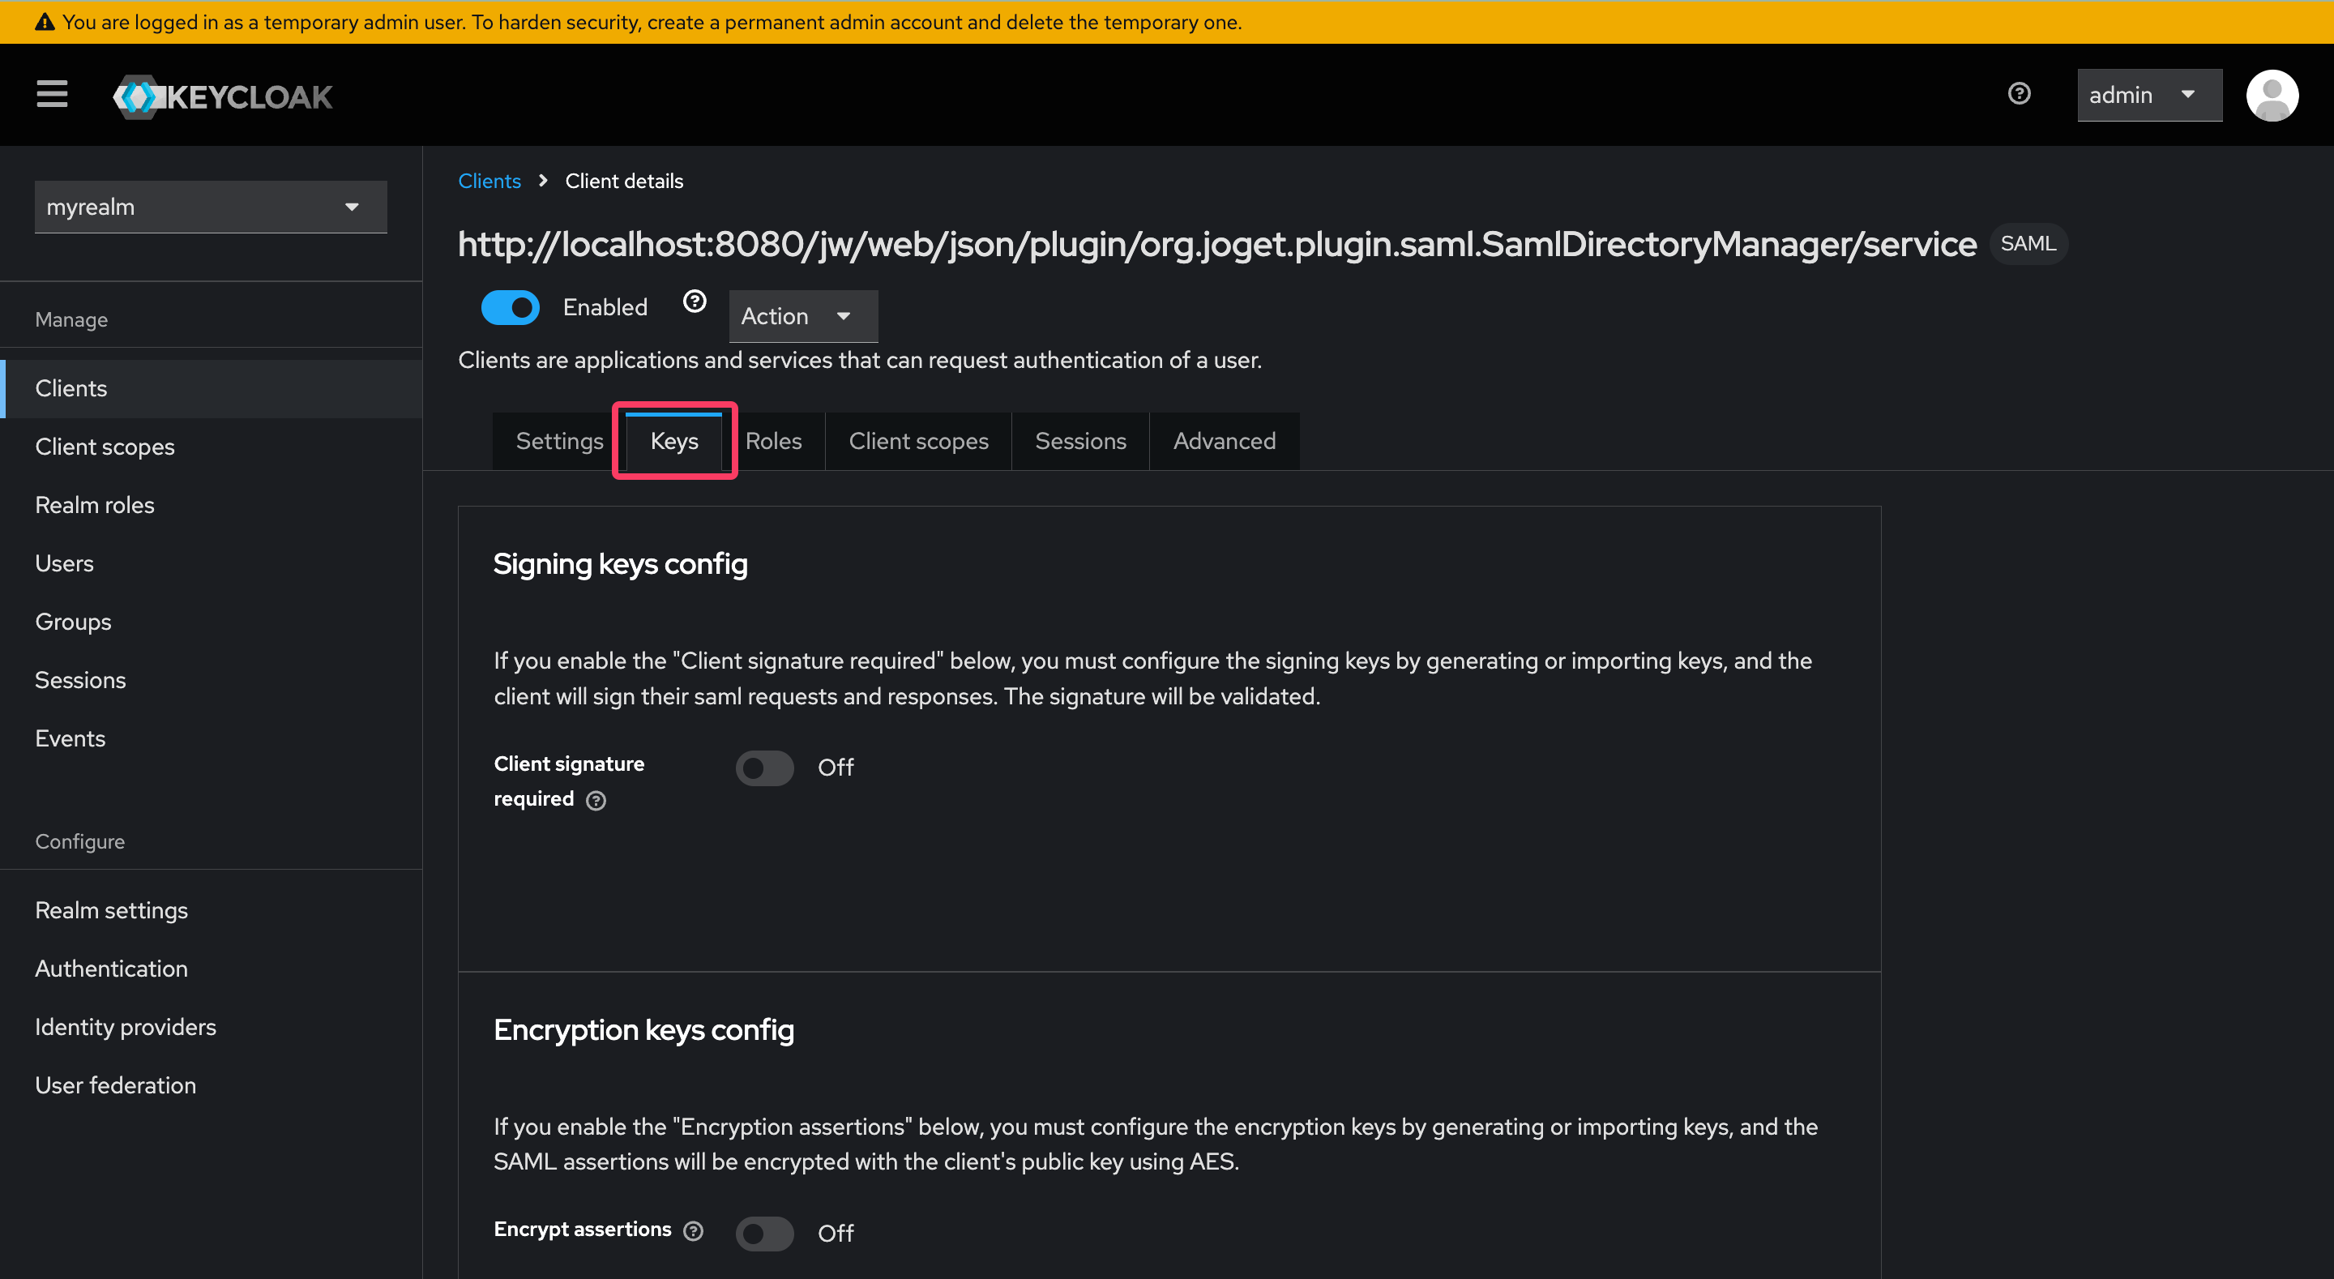Click 'Client details' breadcrumb text
Viewport: 2334px width, 1279px height.
pos(624,182)
